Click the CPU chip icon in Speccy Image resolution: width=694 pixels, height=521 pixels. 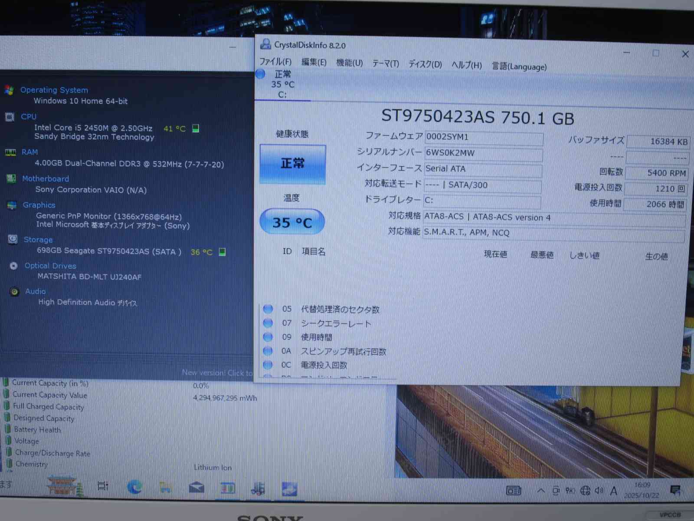(10, 117)
